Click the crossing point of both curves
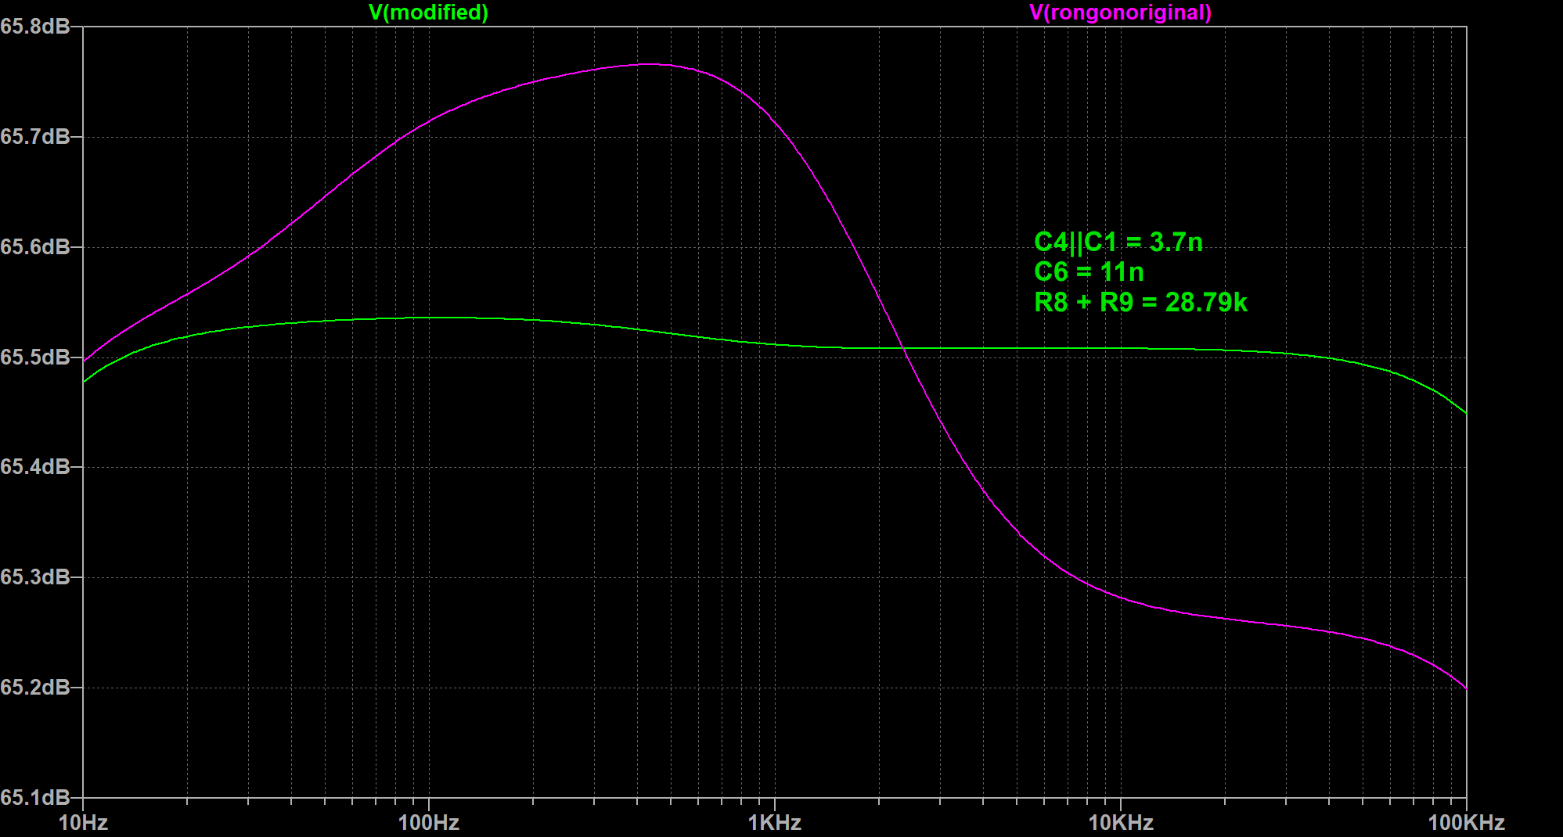The width and height of the screenshot is (1563, 837). (x=902, y=348)
